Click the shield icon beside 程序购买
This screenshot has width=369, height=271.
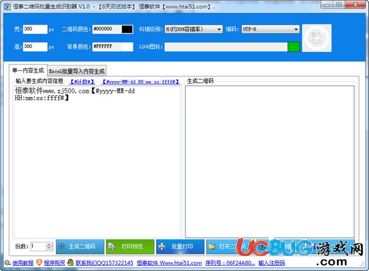click(x=39, y=263)
